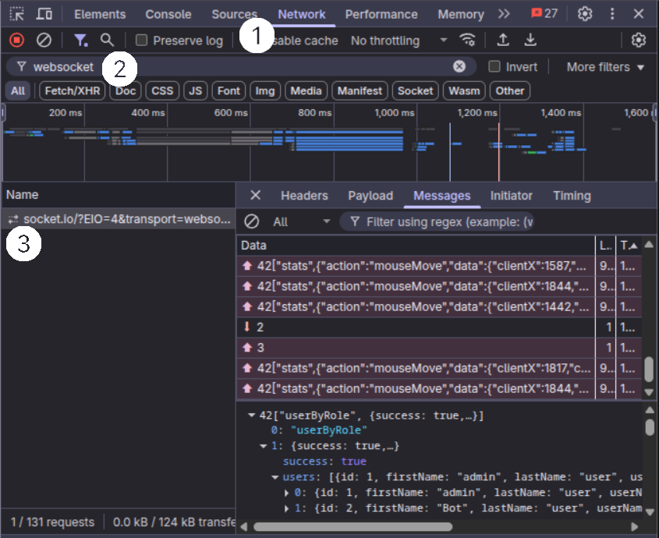Clear all WebSocket messages
This screenshot has height=538, width=659.
pos(250,221)
